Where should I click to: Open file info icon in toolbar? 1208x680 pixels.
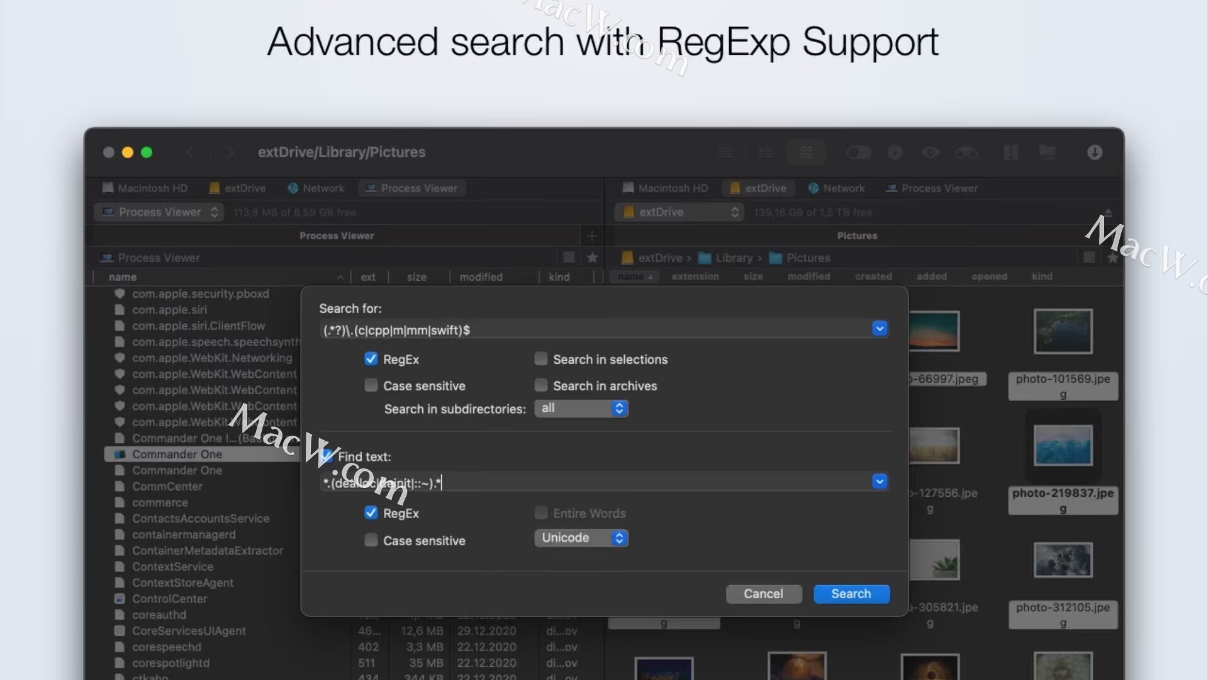(895, 152)
